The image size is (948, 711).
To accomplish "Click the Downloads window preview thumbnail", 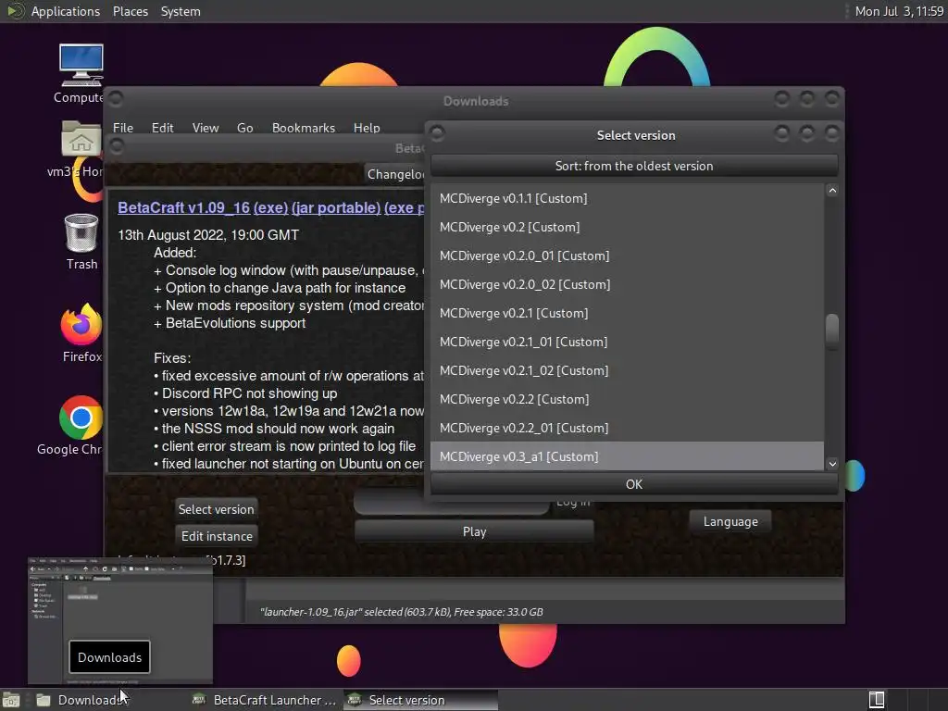I will [120, 620].
